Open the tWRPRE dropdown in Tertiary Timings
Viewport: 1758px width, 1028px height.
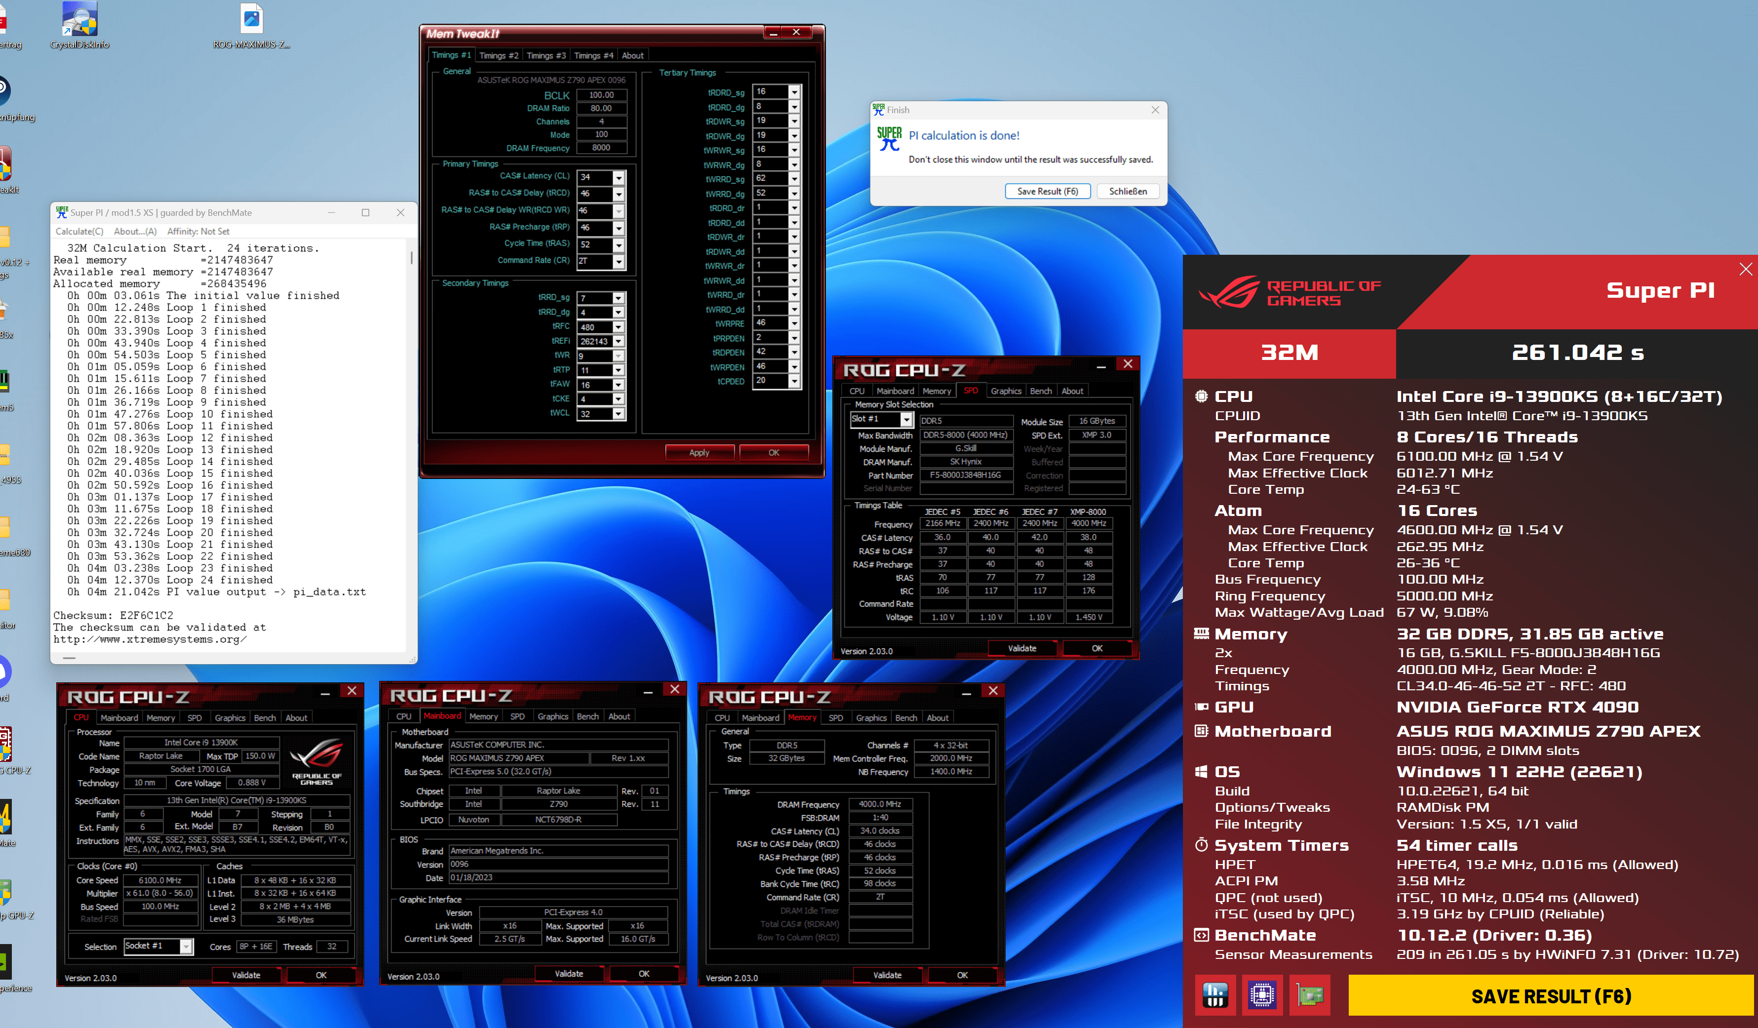point(794,323)
